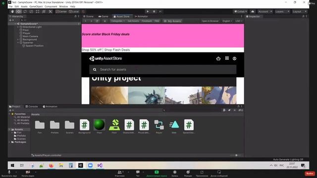Open user account icon in Asset Store
The height and width of the screenshot is (178, 317).
234,58
